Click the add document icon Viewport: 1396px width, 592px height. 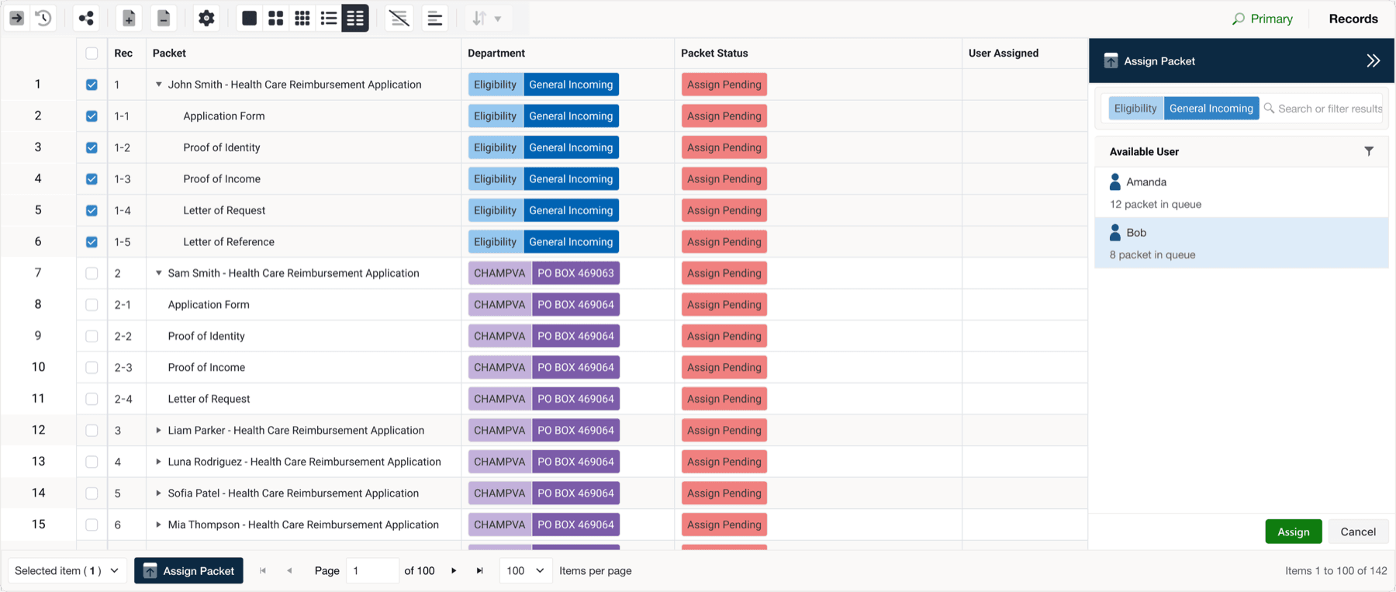pyautogui.click(x=129, y=18)
